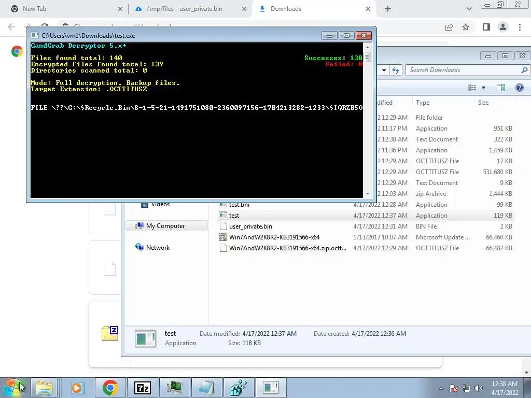The image size is (531, 398).
Task: Select the 531,680 KB OCTTITUSZ File row
Action: (x=445, y=172)
